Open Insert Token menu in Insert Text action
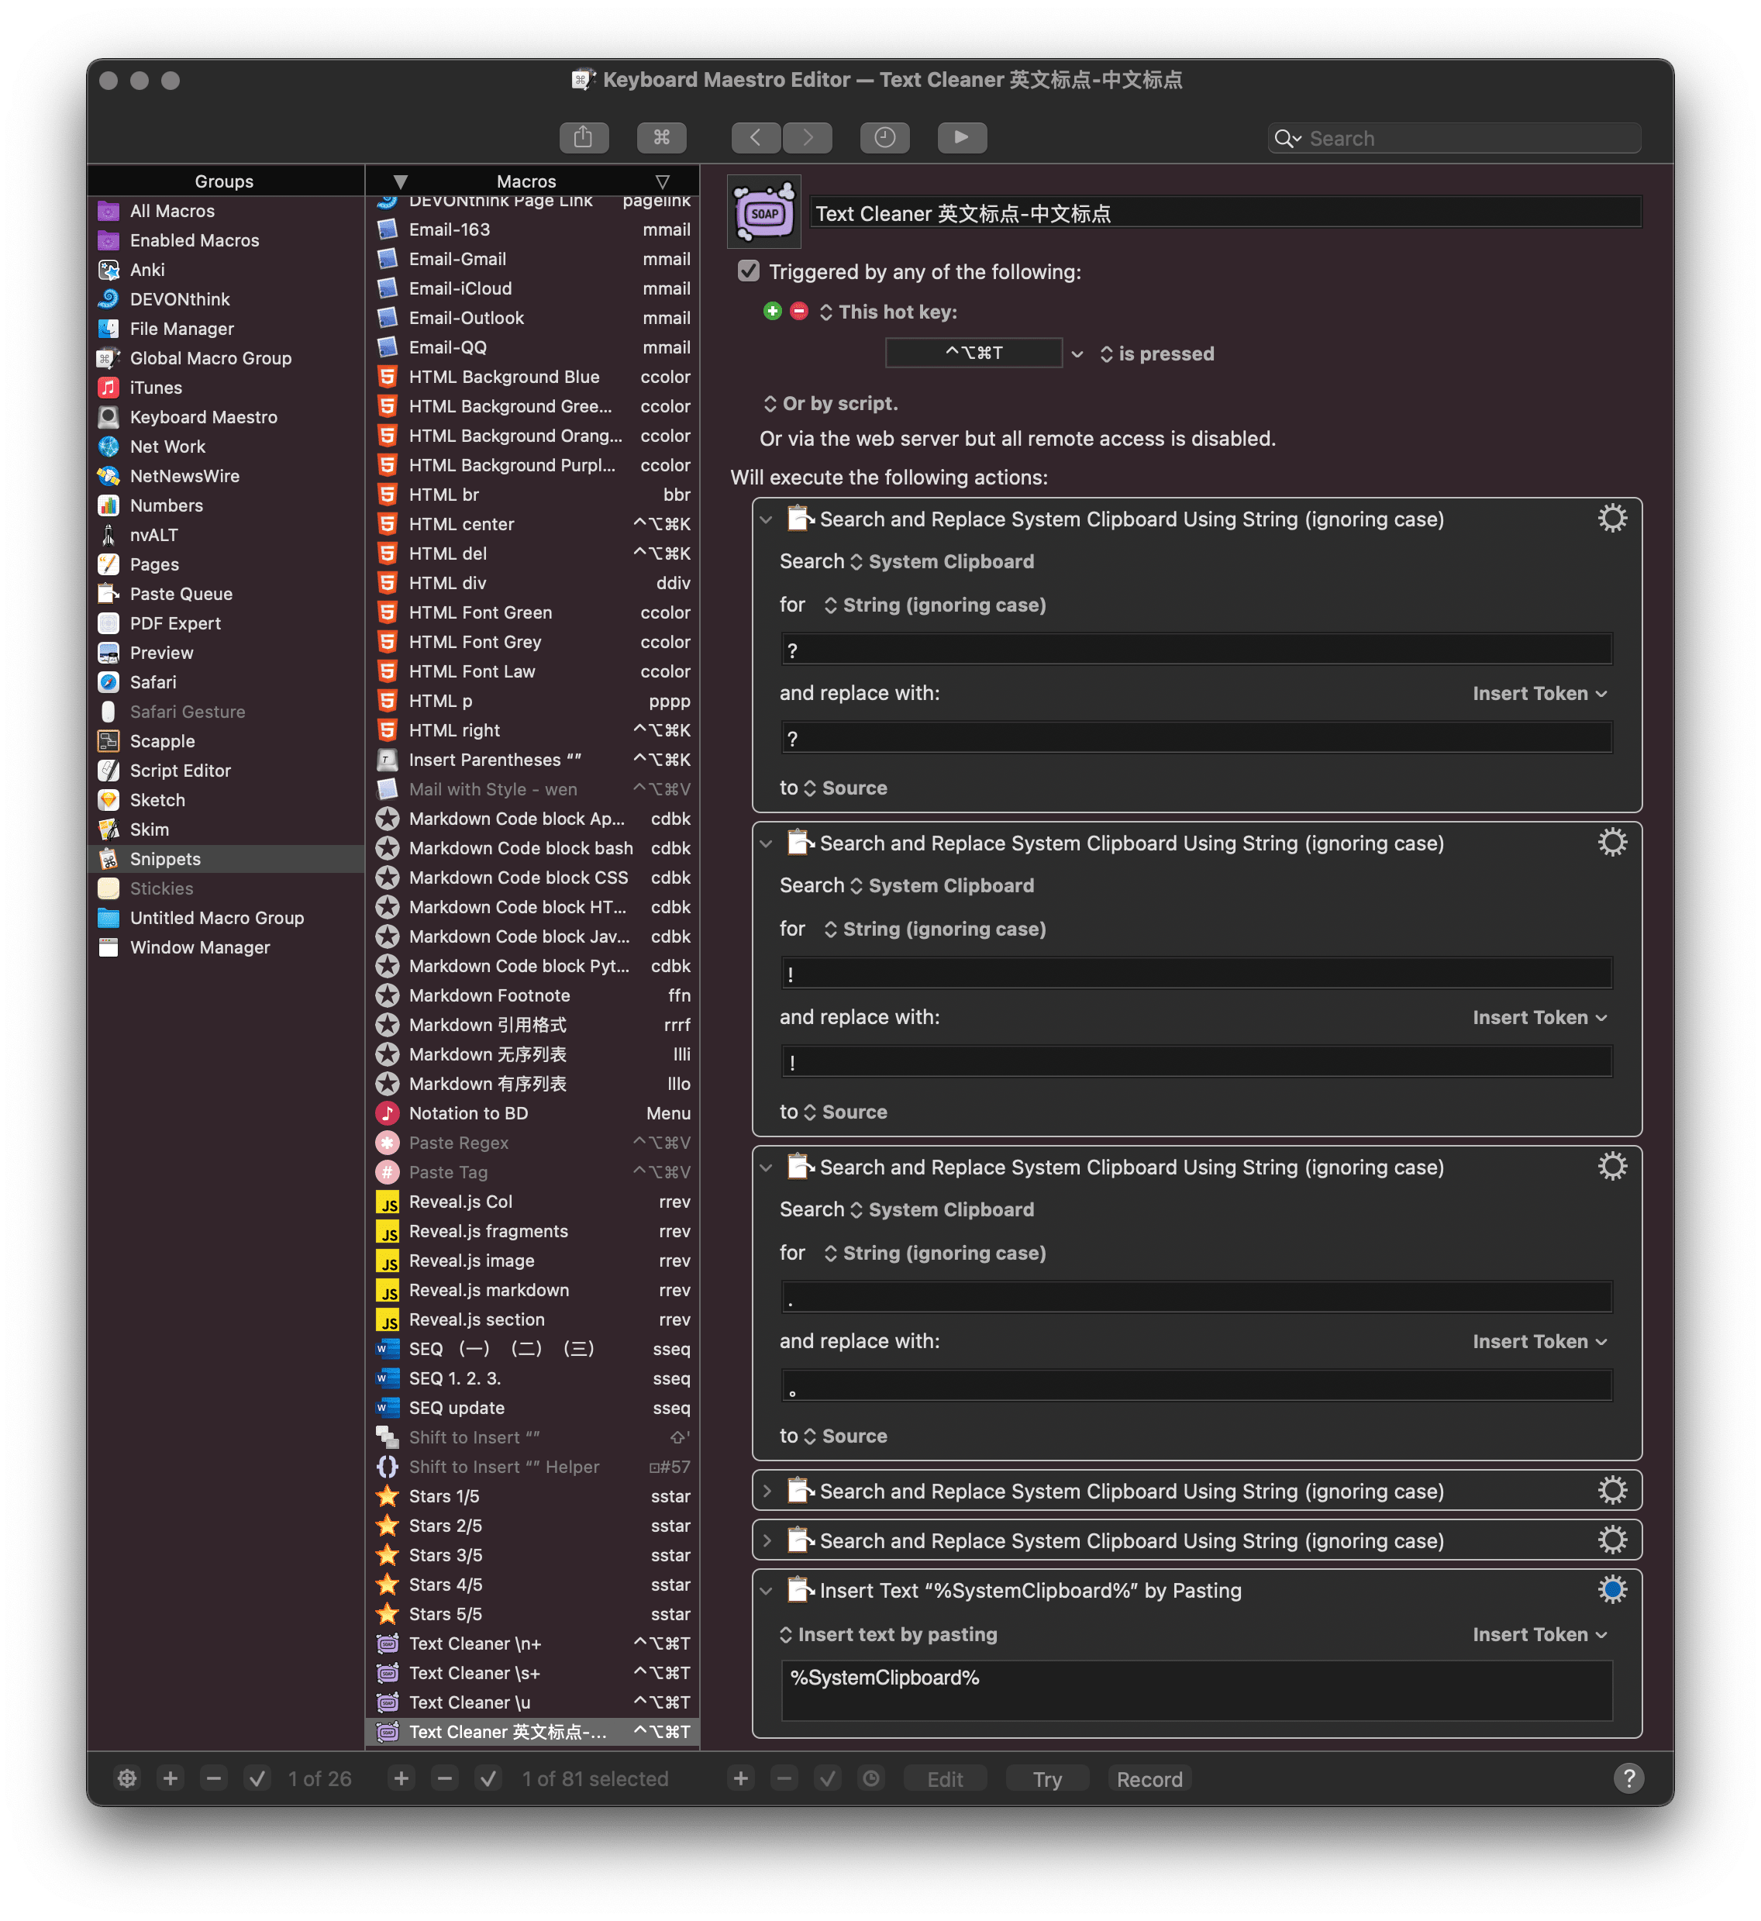 (1540, 1635)
